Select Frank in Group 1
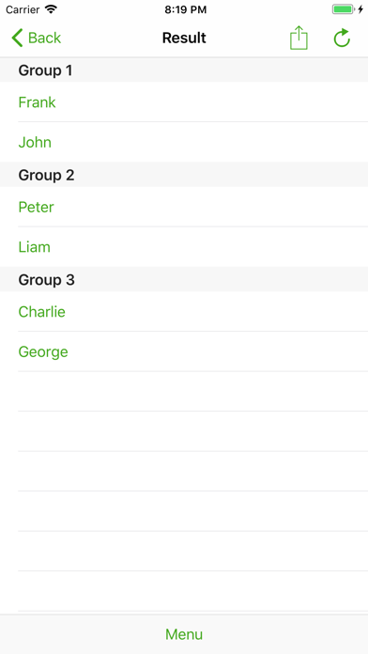The width and height of the screenshot is (368, 654). pyautogui.click(x=184, y=102)
